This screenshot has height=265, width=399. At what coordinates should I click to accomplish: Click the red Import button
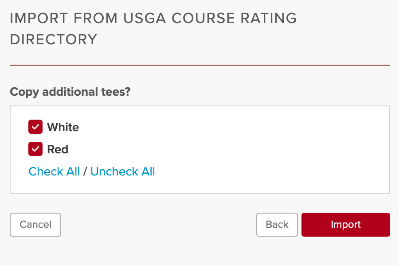point(345,225)
